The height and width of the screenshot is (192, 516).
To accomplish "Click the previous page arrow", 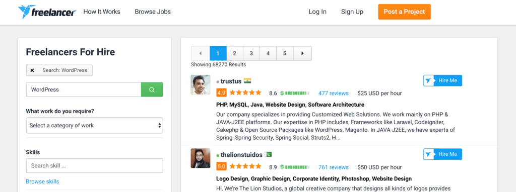I will [200, 53].
